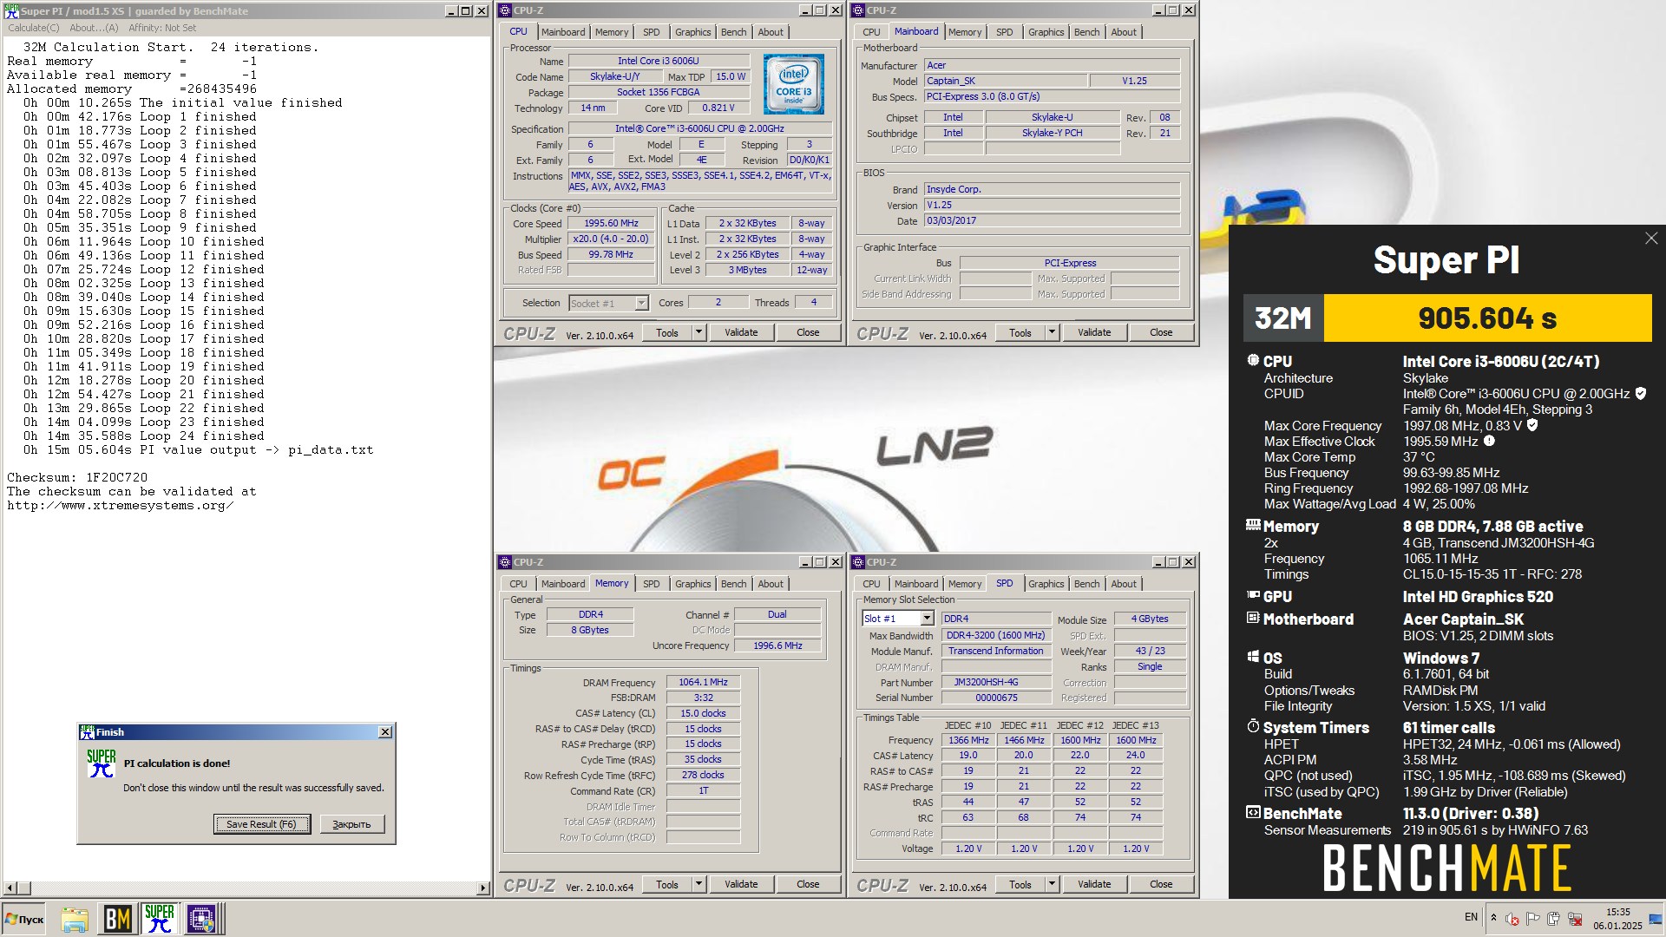Viewport: 1666px width, 937px height.
Task: Click the Tools button in CPU-Z Memory window
Action: click(667, 884)
